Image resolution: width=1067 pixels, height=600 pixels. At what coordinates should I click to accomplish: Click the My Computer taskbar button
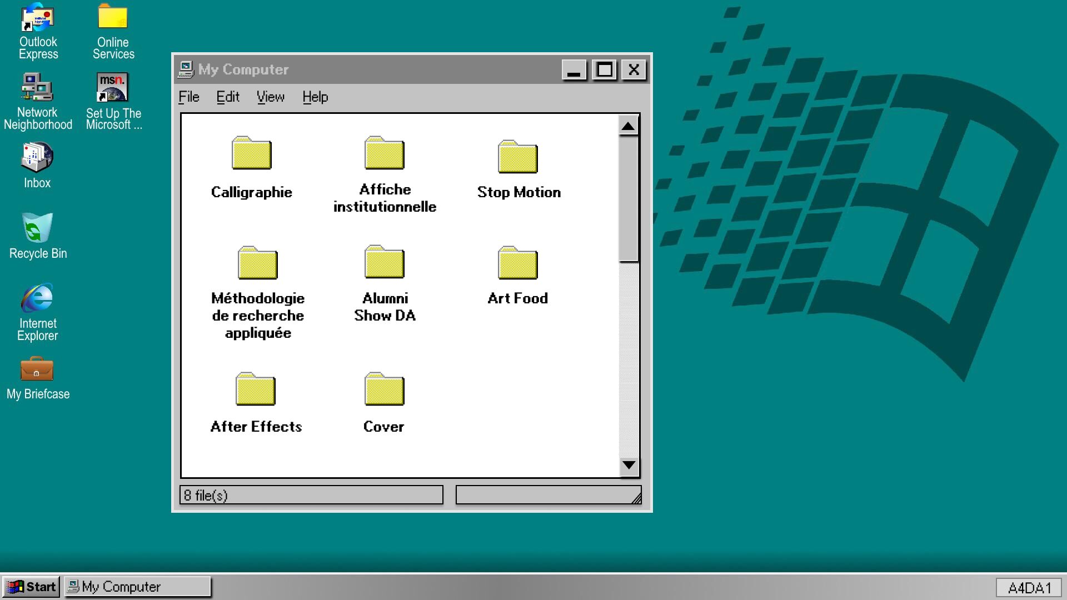pyautogui.click(x=138, y=587)
